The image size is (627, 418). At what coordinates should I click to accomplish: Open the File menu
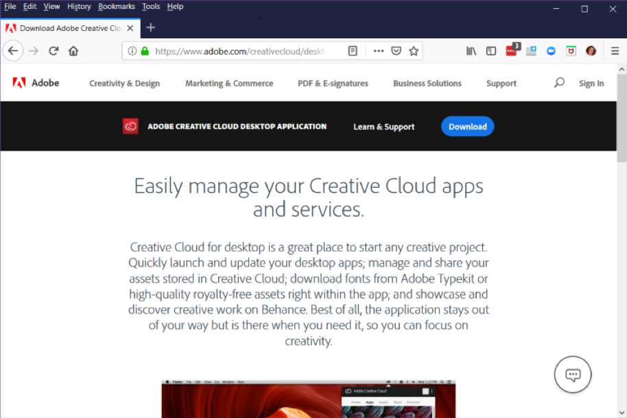(10, 6)
